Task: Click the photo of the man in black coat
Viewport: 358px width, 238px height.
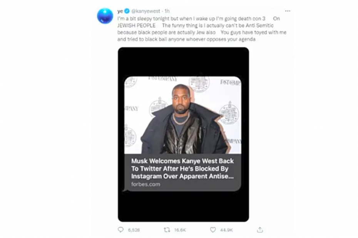Action: point(182,115)
